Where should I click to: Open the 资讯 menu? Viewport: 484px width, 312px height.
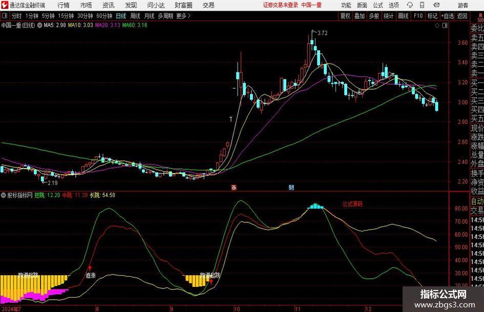(x=109, y=5)
